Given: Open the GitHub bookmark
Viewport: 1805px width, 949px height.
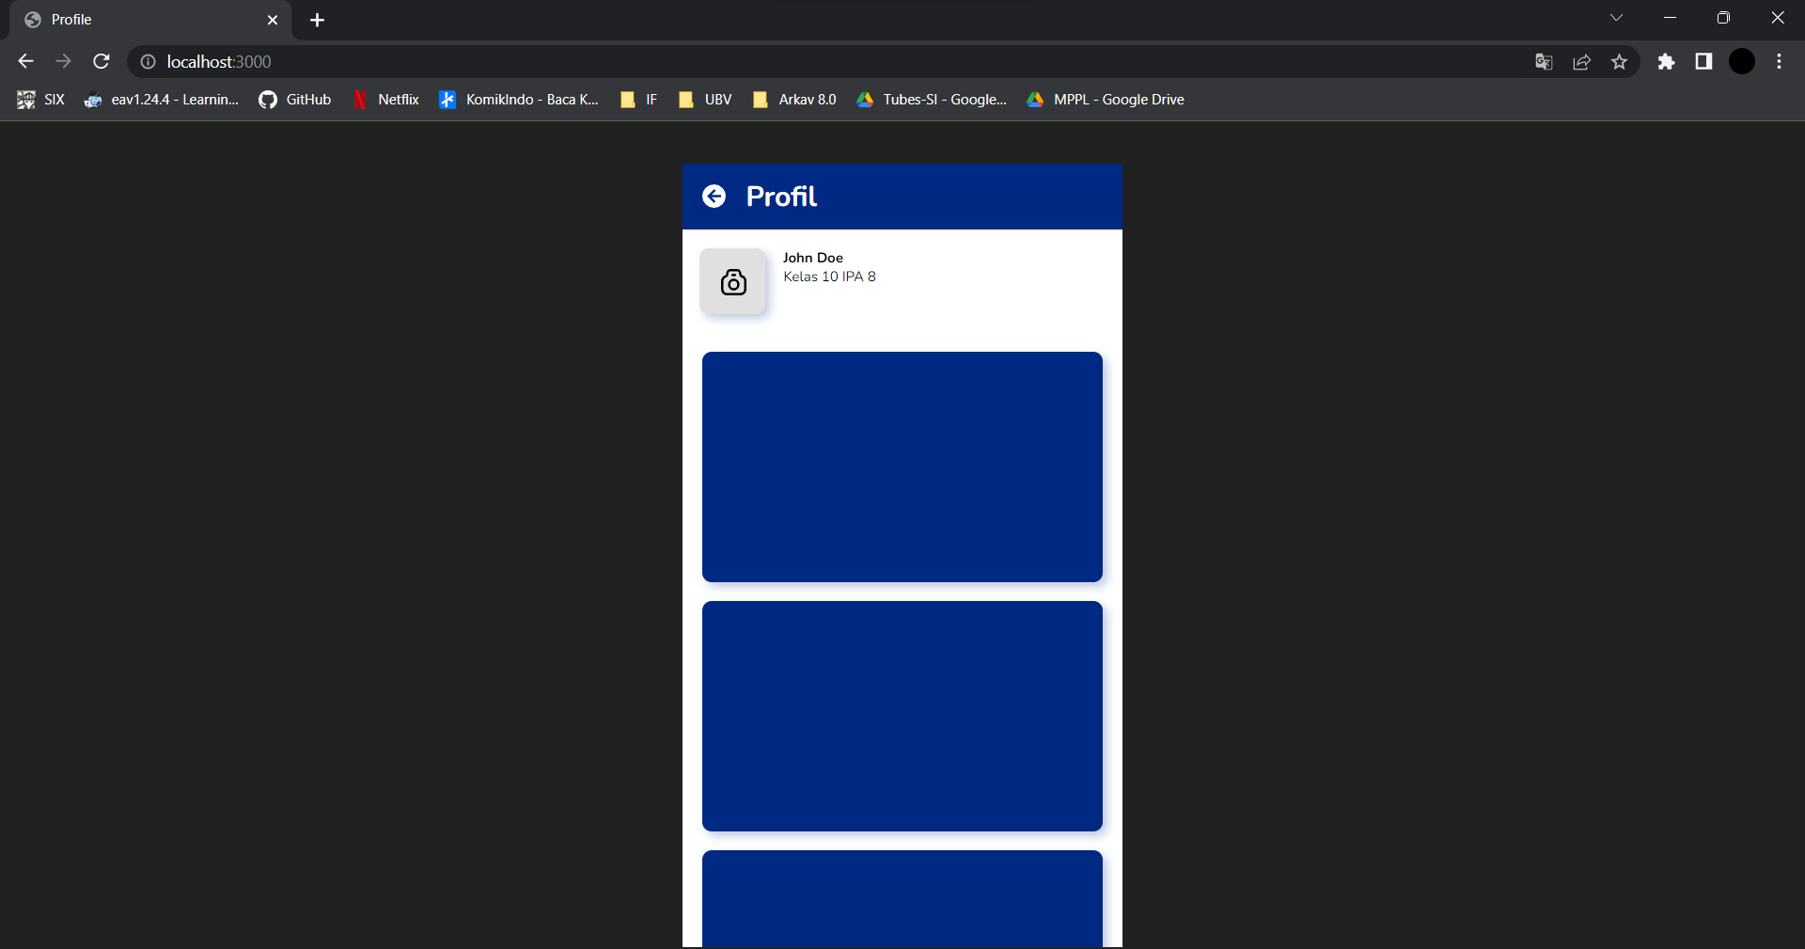Looking at the screenshot, I should pyautogui.click(x=295, y=100).
